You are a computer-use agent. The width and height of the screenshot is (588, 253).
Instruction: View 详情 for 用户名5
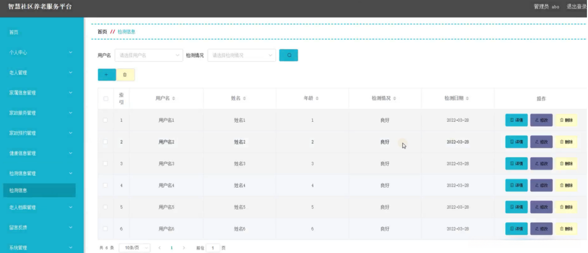point(516,207)
